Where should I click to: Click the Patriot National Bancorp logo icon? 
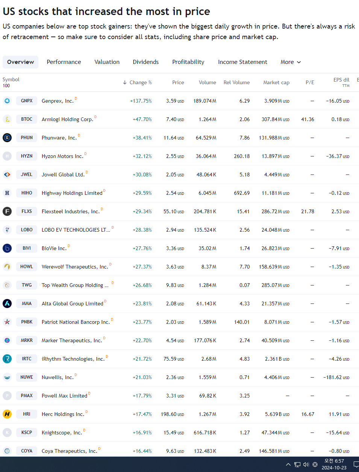tap(7, 322)
